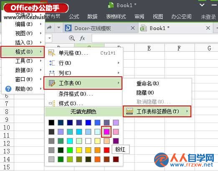Switch to the View ribbon tab
This screenshot has height=171, width=218.
[x=158, y=17]
